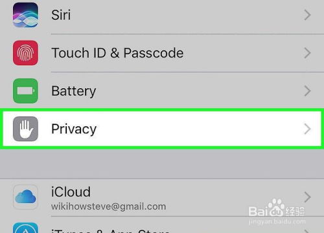The width and height of the screenshot is (324, 233).
Task: Tap the wikihowsteve@gmail.com account text
Action: pos(108,206)
